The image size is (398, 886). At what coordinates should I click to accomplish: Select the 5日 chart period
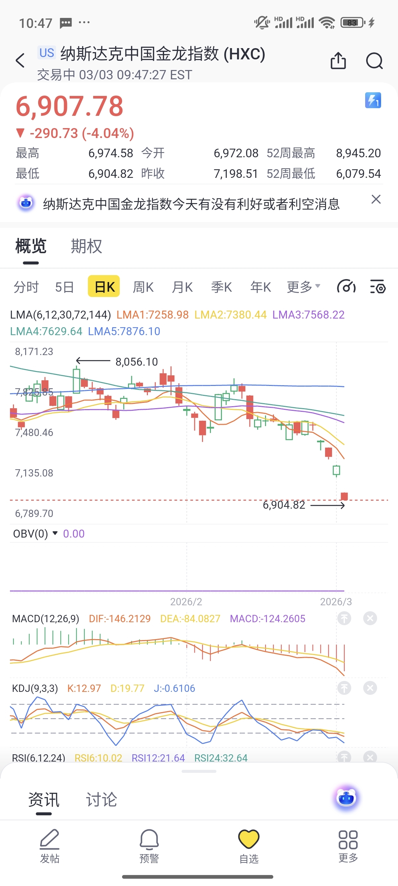65,286
